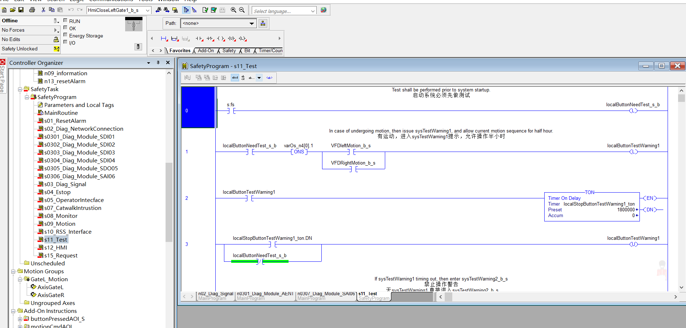Click the Print icon in the toolbar
686x328 pixels.
coord(32,10)
